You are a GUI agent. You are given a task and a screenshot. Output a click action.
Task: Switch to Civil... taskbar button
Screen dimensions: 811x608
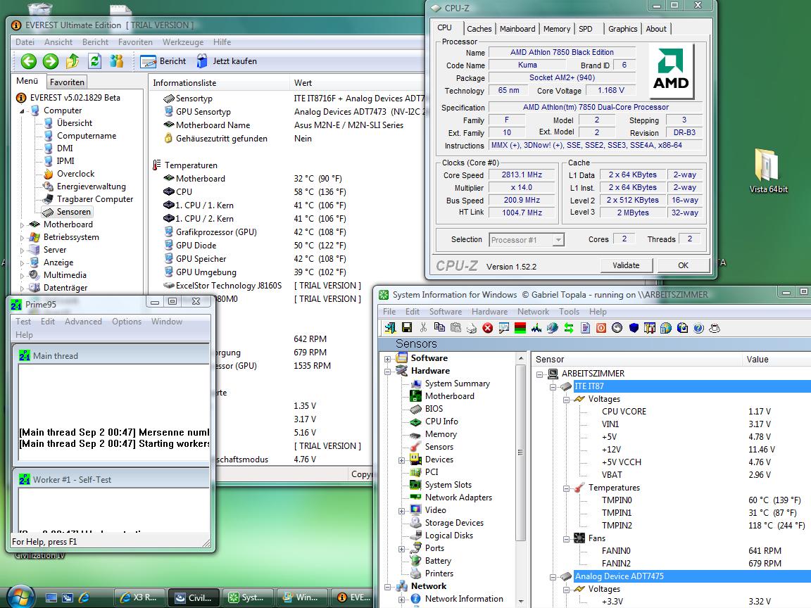tap(194, 597)
